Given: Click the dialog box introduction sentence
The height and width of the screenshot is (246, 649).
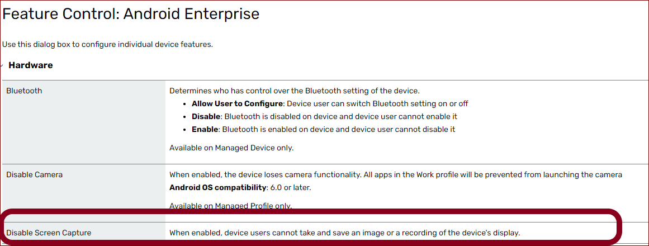Looking at the screenshot, I should (x=107, y=44).
